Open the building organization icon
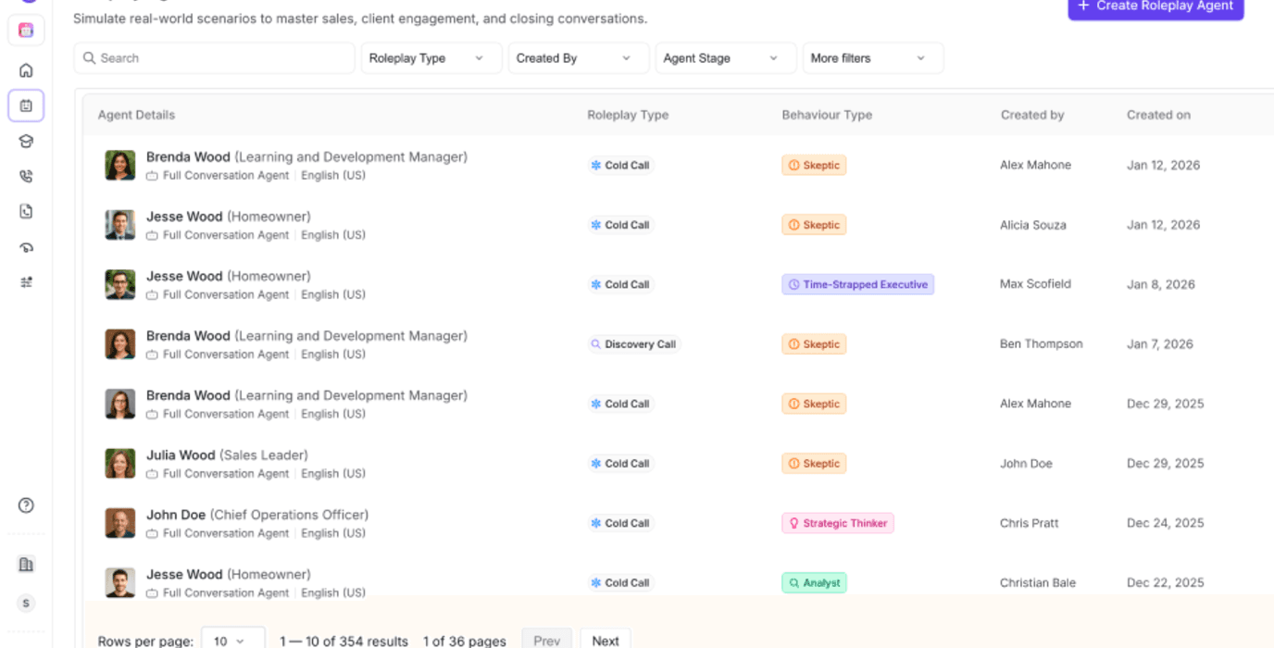Screen dimensions: 1274x648 26,565
